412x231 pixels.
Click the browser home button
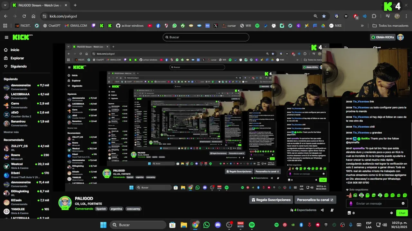click(x=33, y=16)
